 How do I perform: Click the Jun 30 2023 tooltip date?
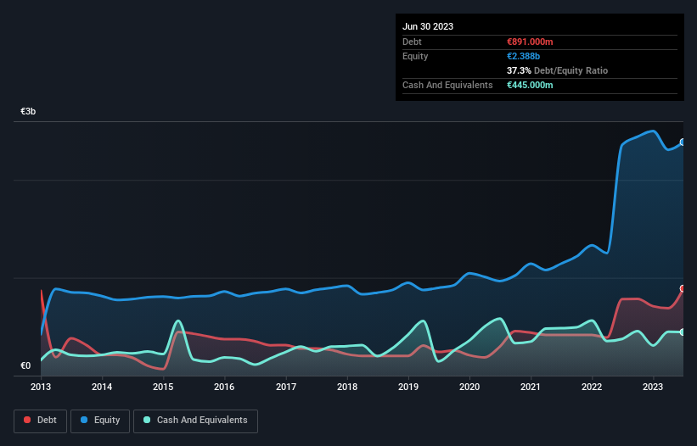point(428,26)
